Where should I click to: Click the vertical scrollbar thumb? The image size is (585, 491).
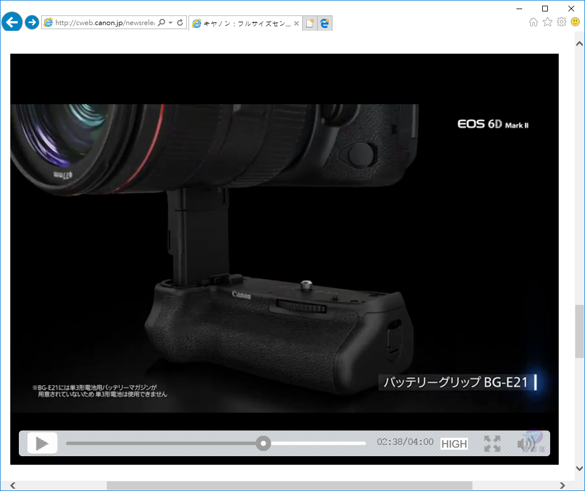pos(579,332)
